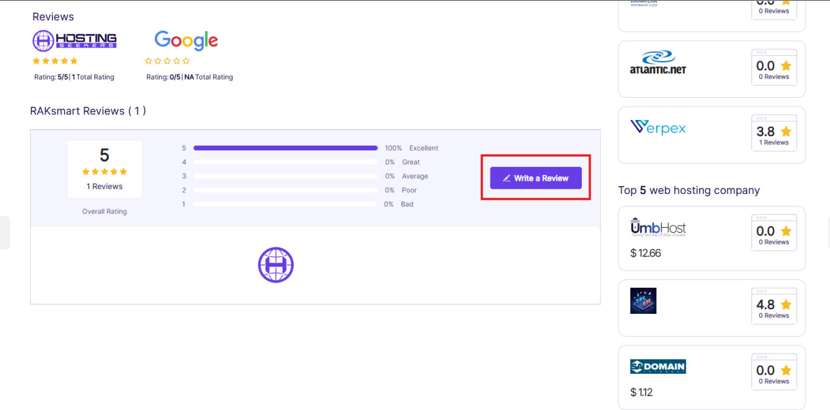This screenshot has height=410, width=830.
Task: Click the Google logo under Reviews
Action: (x=186, y=41)
